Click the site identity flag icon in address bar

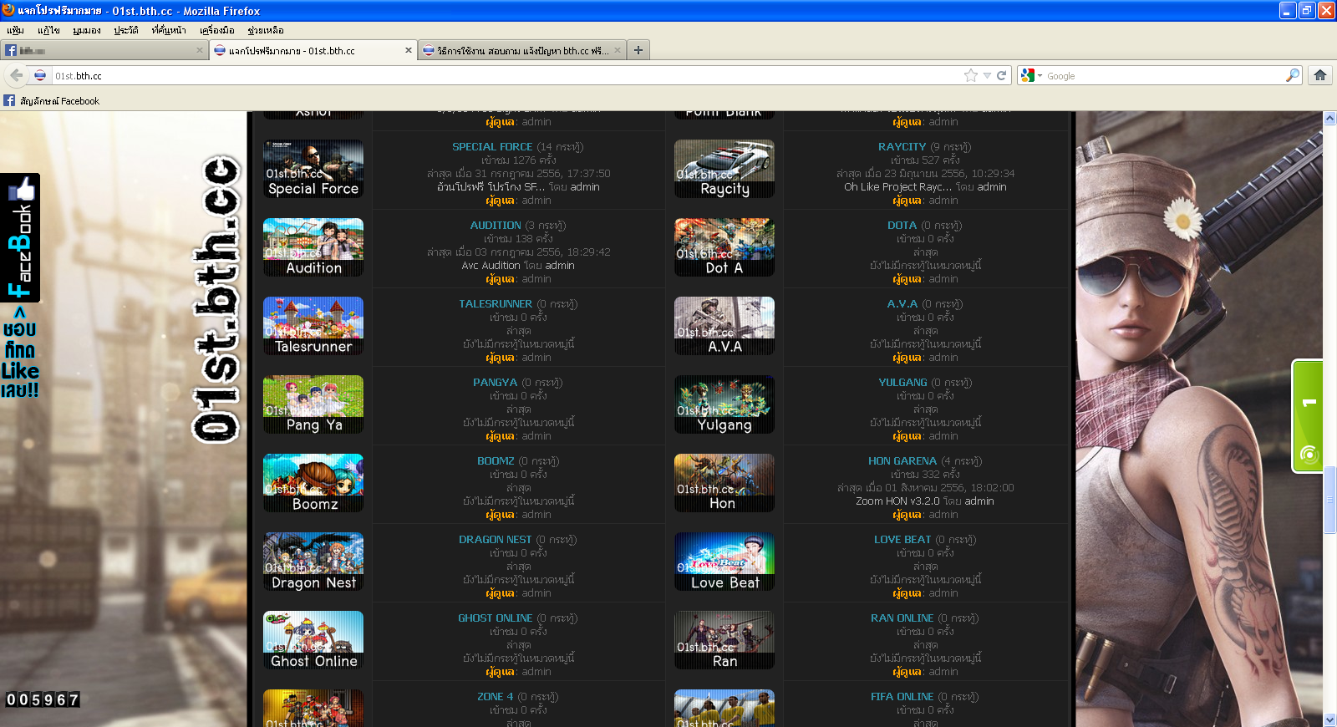click(40, 75)
